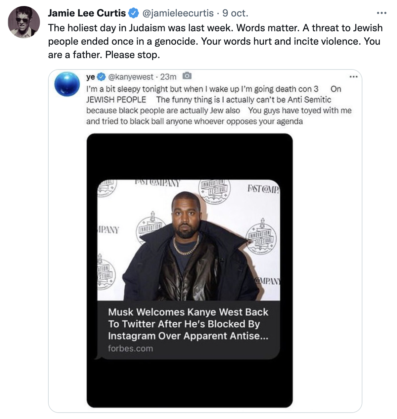
Task: Click the verified badge beside Jamie Lee Curtis
Action: click(134, 13)
